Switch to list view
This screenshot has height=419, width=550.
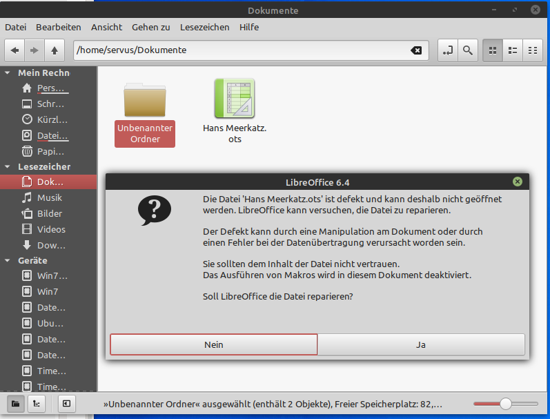513,50
